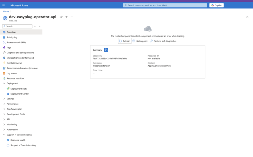Click Perform self-diagnostics
Image resolution: width=253 pixels, height=157 pixels.
pos(163,41)
